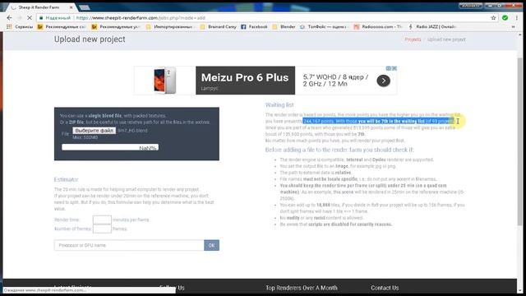The width and height of the screenshot is (526, 296).
Task: Click the Follow Us footer heading
Action: tap(172, 288)
